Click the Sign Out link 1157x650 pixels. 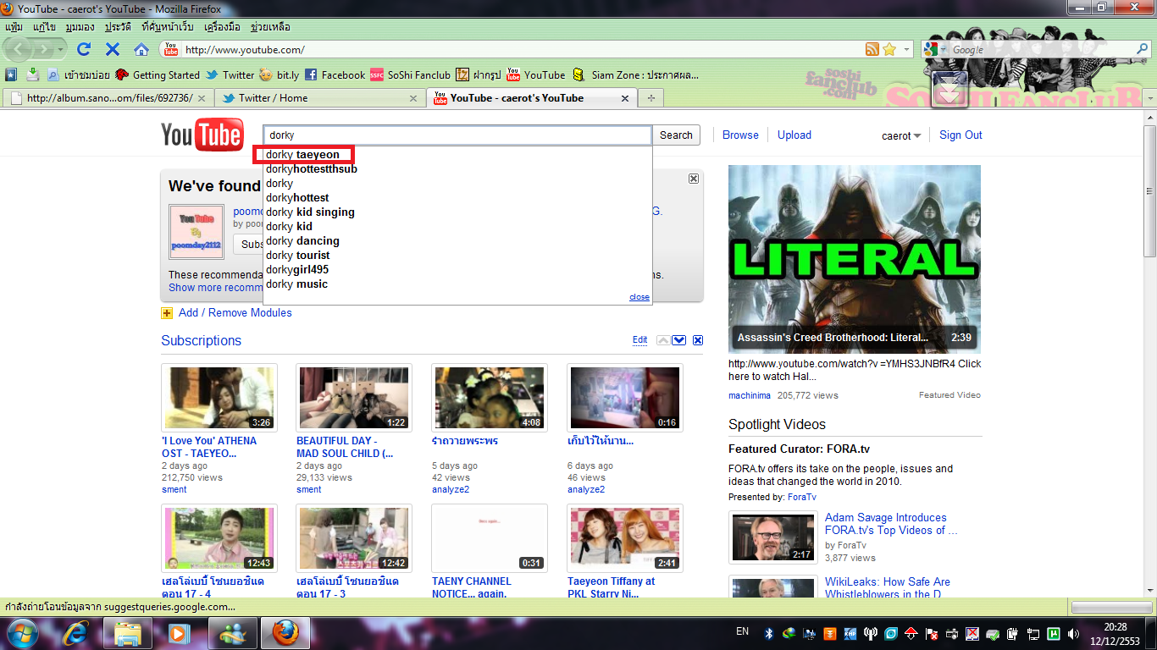pos(960,135)
